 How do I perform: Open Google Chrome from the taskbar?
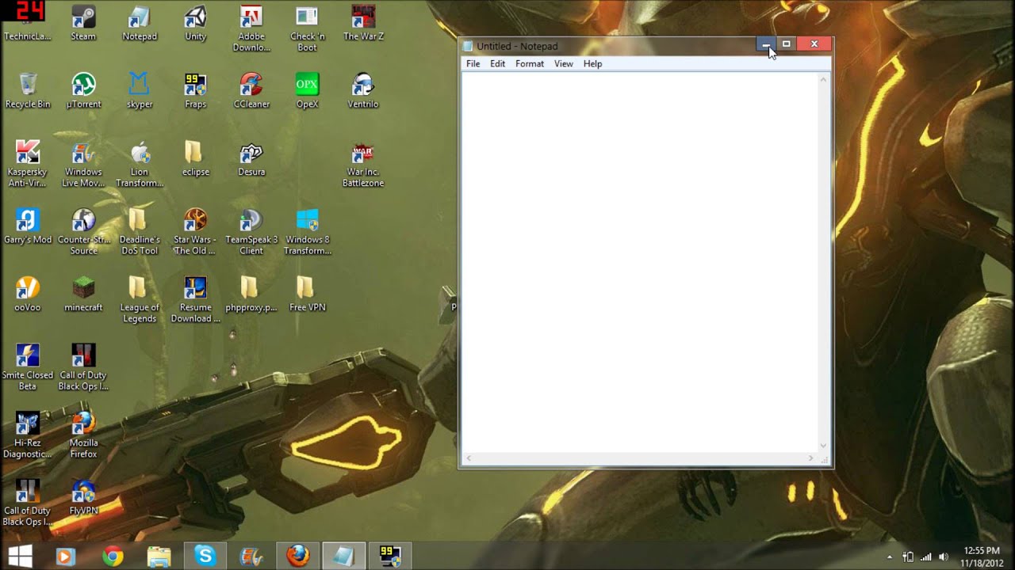coord(113,557)
